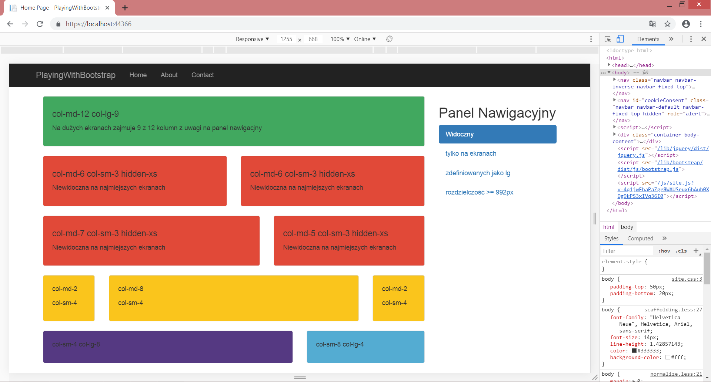View site info padlock icon
The image size is (711, 382).
point(58,24)
